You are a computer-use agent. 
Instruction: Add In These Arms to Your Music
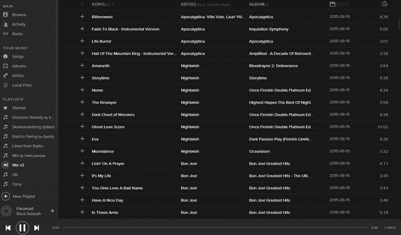click(82, 212)
